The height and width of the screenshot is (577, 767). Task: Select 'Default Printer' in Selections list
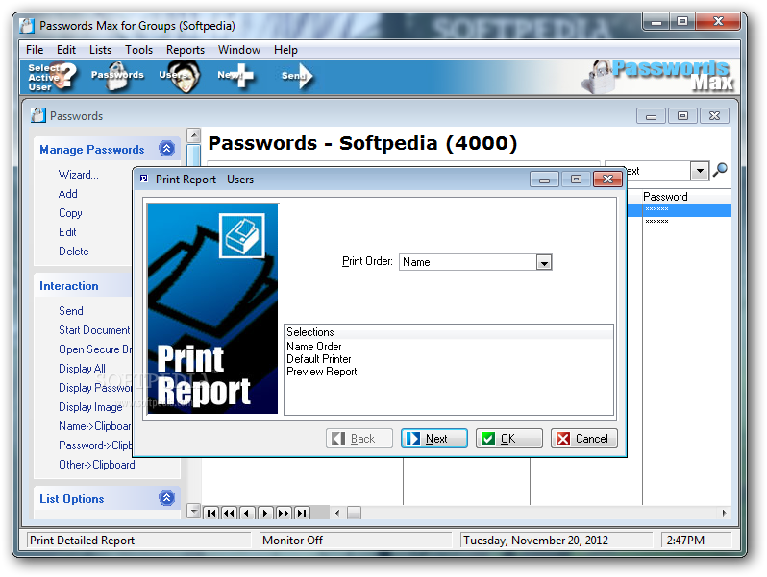(x=319, y=359)
